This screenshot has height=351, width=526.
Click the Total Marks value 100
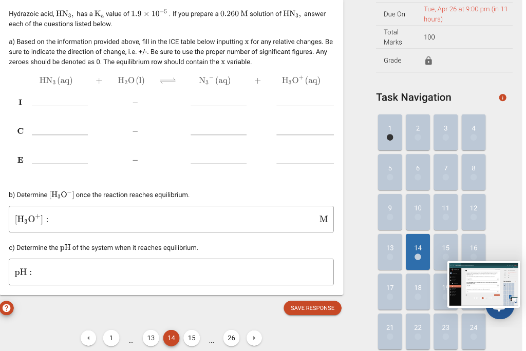tap(429, 37)
